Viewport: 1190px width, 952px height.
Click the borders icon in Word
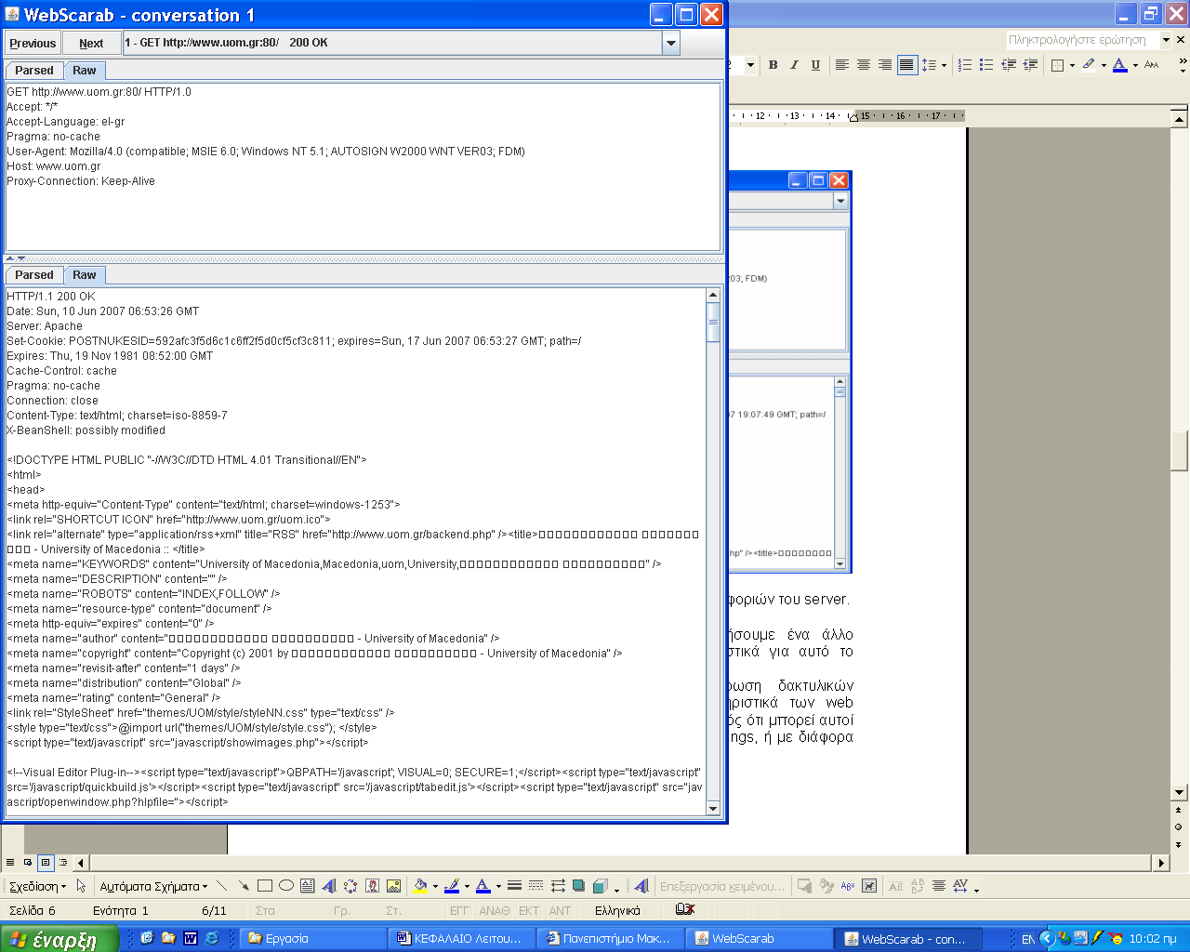click(x=1057, y=65)
